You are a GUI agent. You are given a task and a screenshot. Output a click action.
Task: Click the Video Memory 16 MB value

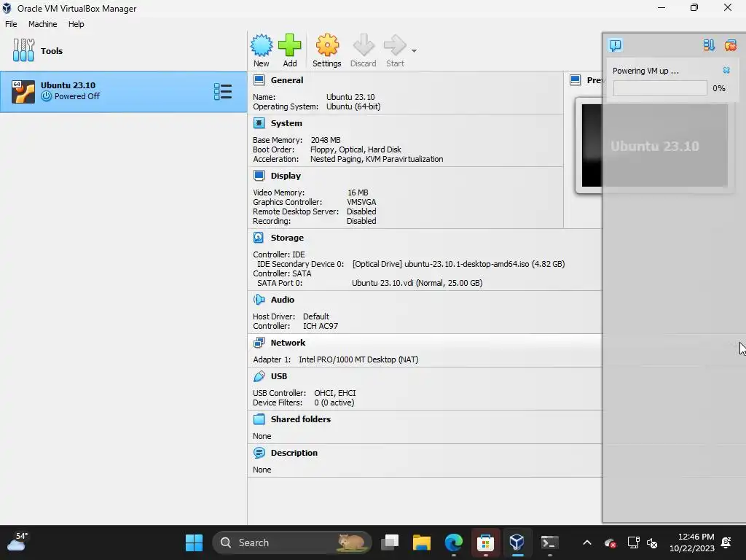click(x=358, y=192)
